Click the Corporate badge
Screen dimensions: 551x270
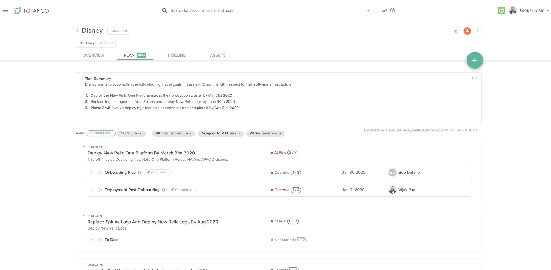coord(119,31)
